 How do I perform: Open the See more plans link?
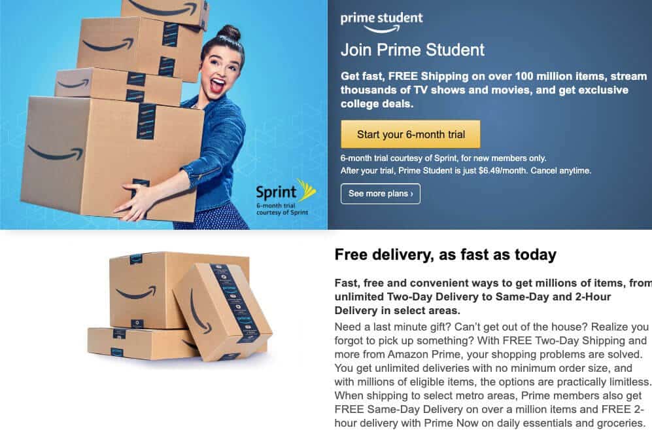pyautogui.click(x=381, y=194)
